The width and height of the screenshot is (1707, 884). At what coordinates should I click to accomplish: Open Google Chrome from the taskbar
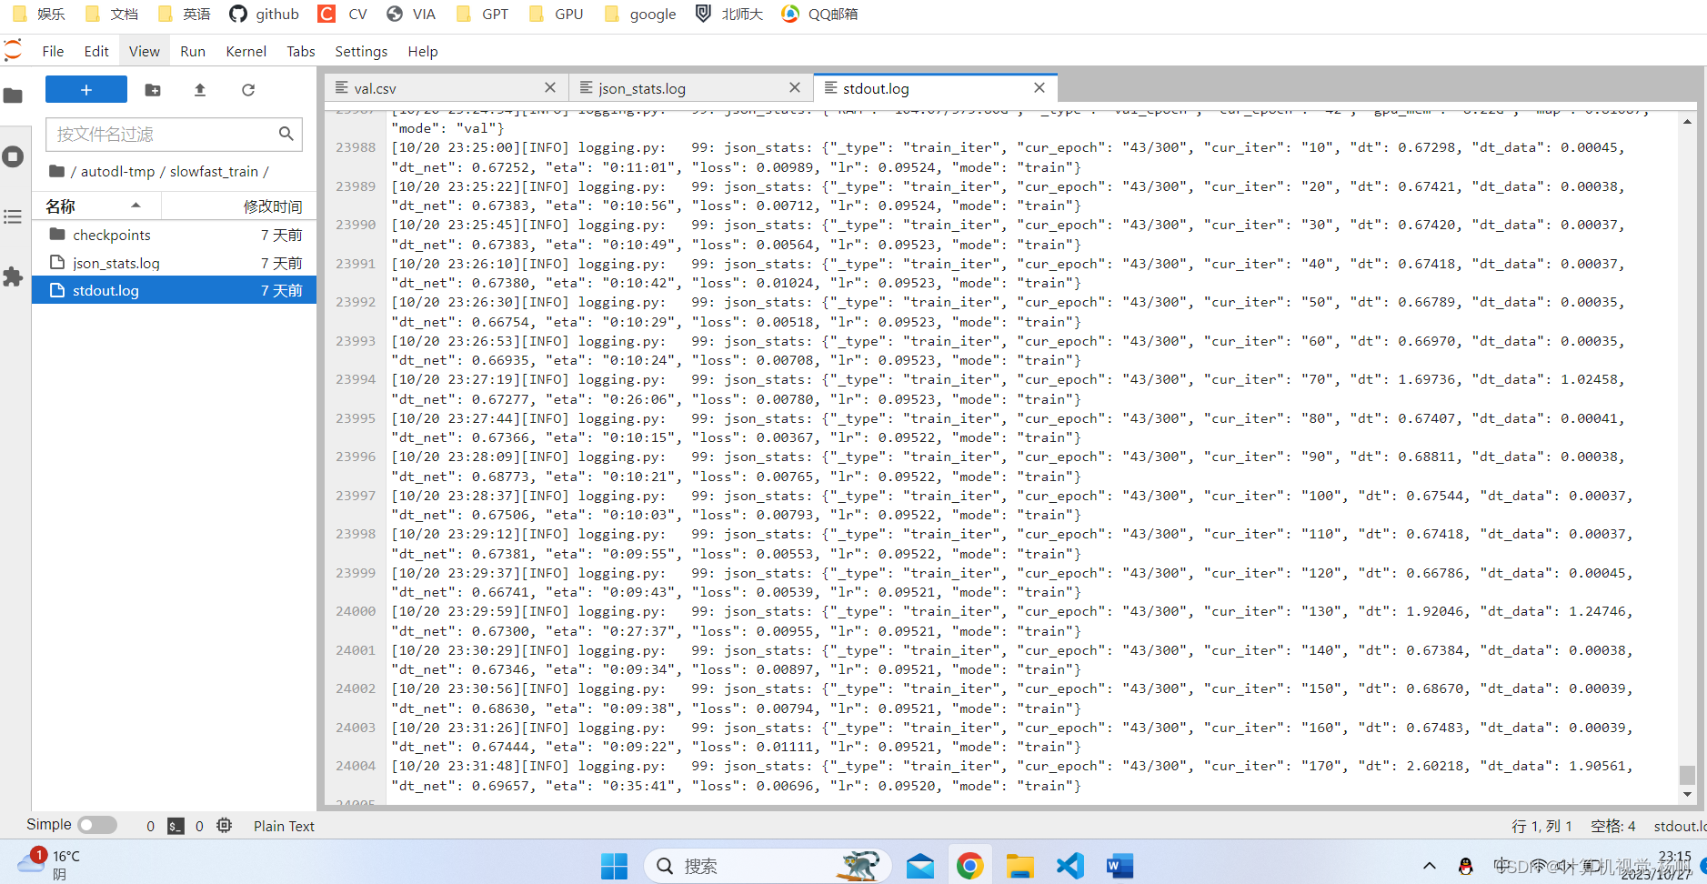969,866
